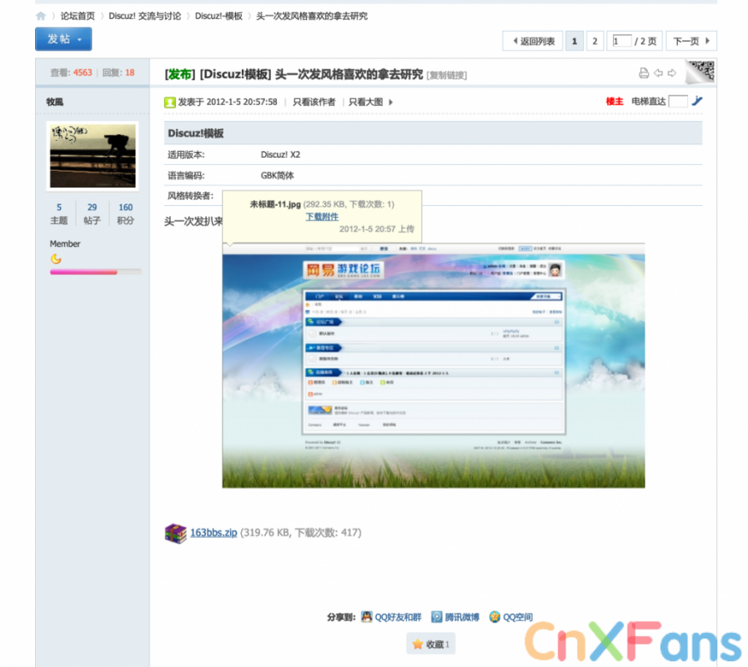Click the zip archive file icon
This screenshot has height=667, width=748.
pos(175,534)
